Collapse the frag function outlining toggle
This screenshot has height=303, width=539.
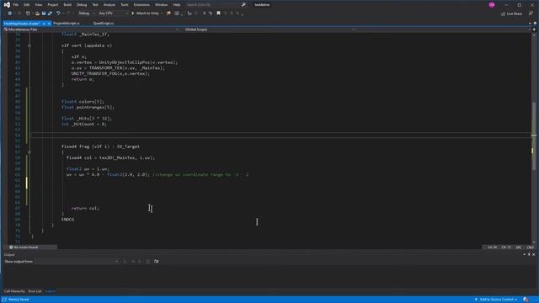point(29,151)
